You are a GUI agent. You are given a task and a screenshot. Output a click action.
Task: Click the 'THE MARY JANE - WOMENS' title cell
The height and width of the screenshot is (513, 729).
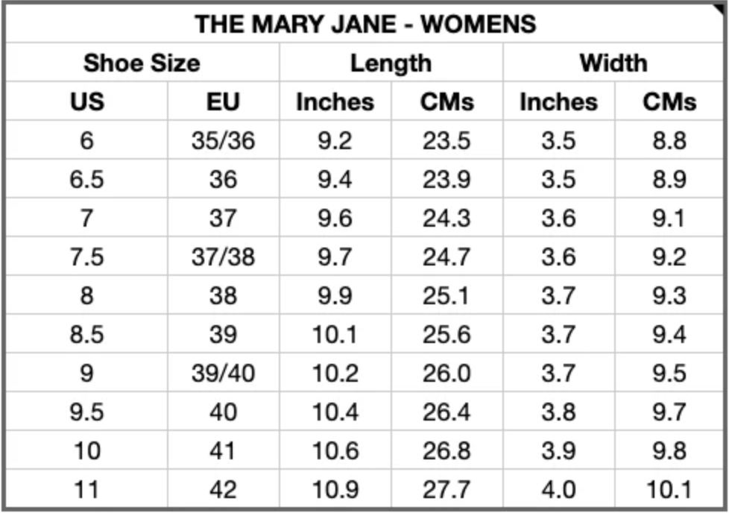click(364, 24)
